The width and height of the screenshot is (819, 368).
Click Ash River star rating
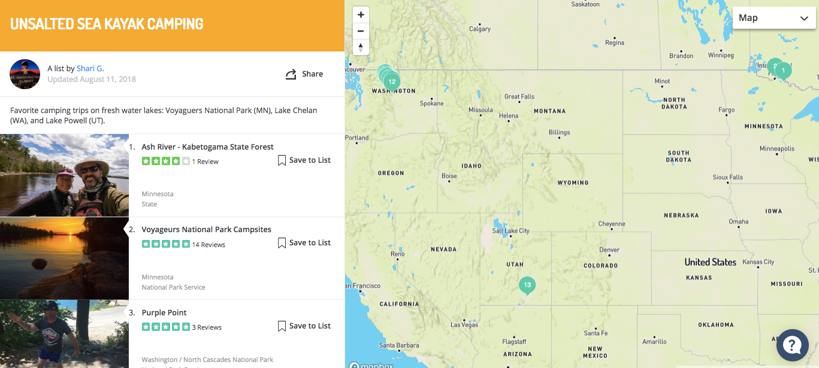coord(166,162)
